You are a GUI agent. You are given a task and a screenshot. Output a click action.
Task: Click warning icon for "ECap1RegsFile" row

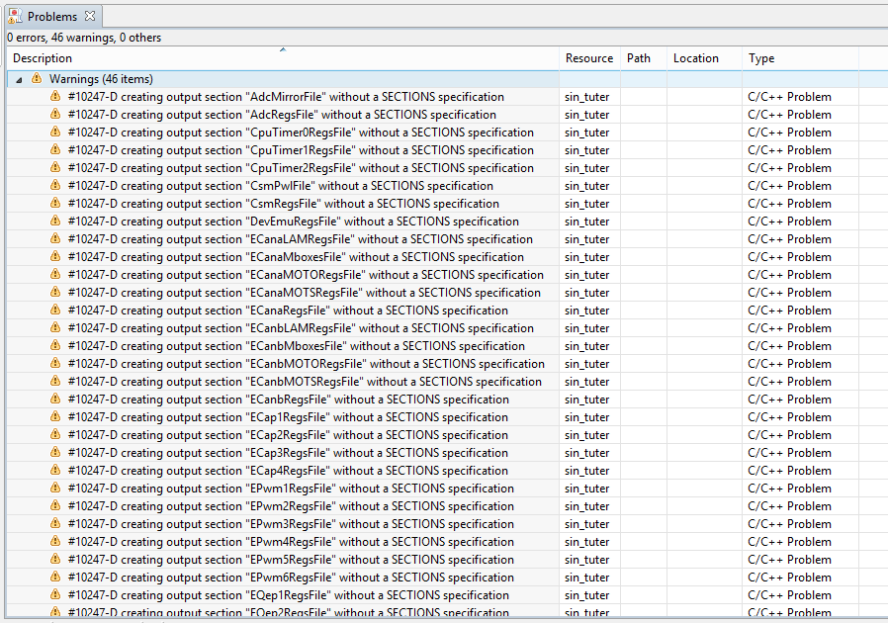coord(55,416)
